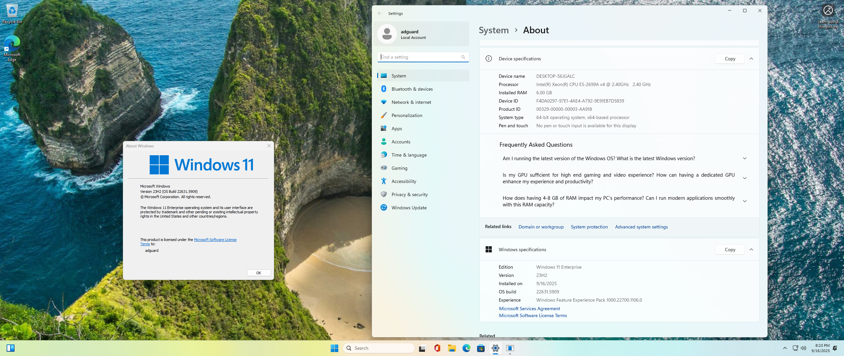Click Edition value Windows 11 Enterprise
The width and height of the screenshot is (844, 356).
tap(559, 267)
